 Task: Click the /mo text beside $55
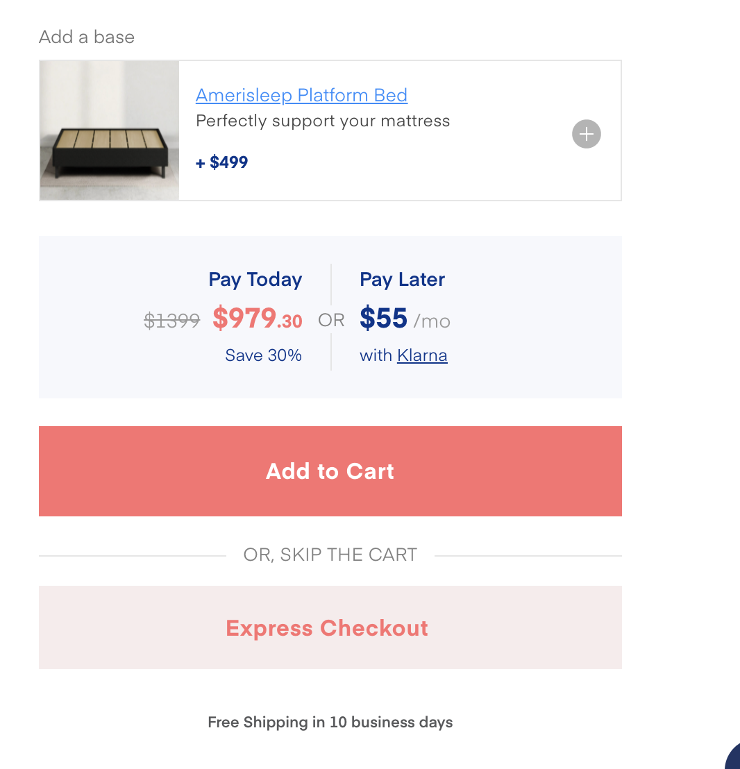432,321
